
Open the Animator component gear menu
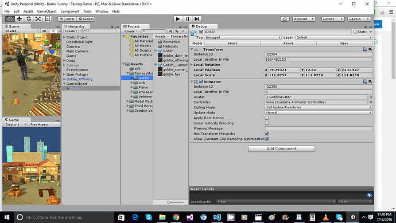point(370,81)
